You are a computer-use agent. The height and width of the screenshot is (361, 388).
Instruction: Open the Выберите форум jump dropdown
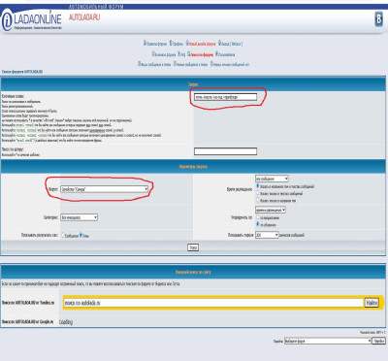[x=328, y=341]
